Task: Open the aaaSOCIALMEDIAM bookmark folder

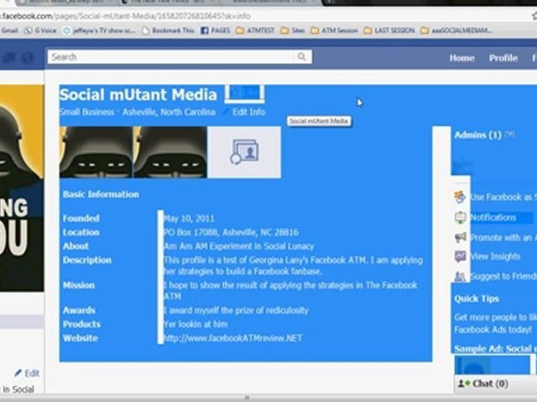Action: pyautogui.click(x=457, y=30)
